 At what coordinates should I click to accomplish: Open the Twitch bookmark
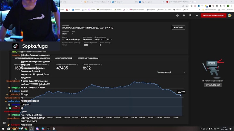click(92, 10)
